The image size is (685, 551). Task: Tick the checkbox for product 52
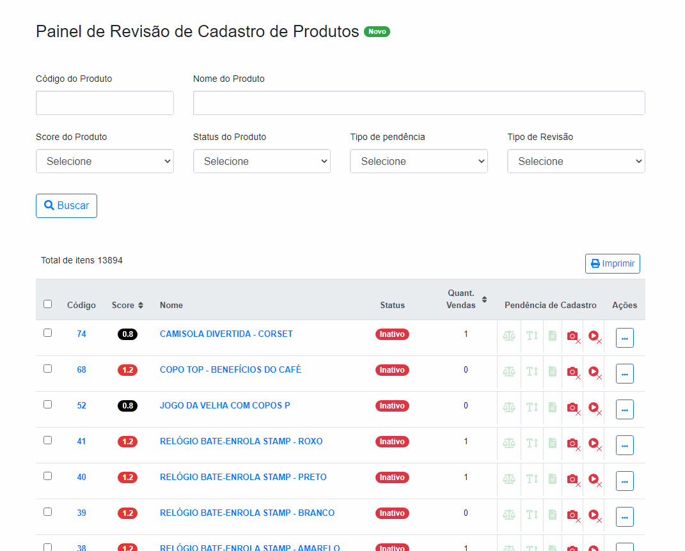point(47,404)
